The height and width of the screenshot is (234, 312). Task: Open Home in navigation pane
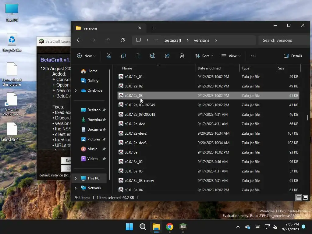click(90, 71)
